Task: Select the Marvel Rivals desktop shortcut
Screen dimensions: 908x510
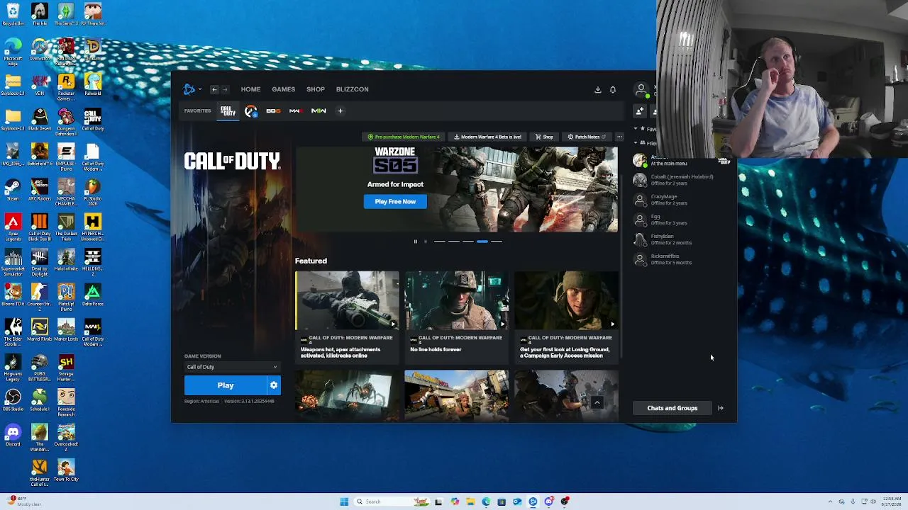Action: click(40, 329)
